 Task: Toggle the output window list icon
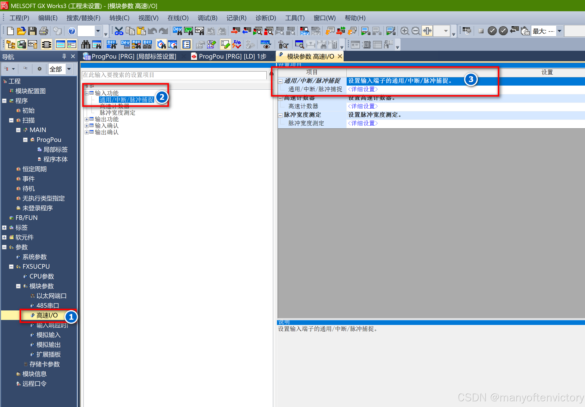(186, 45)
